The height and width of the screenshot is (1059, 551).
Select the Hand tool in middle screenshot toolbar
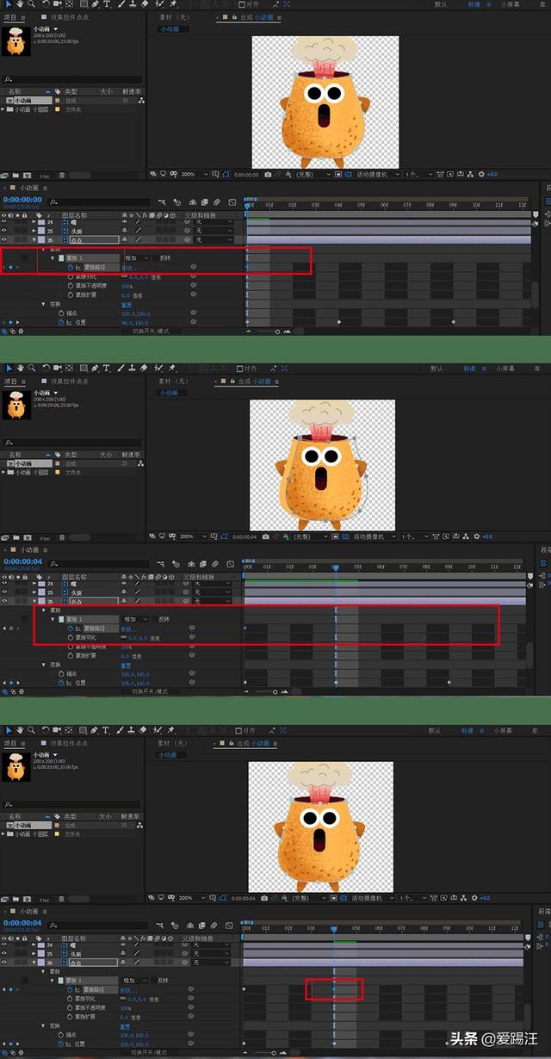click(19, 368)
